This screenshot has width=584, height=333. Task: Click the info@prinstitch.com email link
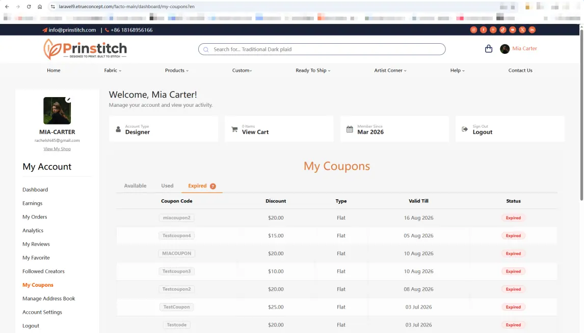click(72, 30)
